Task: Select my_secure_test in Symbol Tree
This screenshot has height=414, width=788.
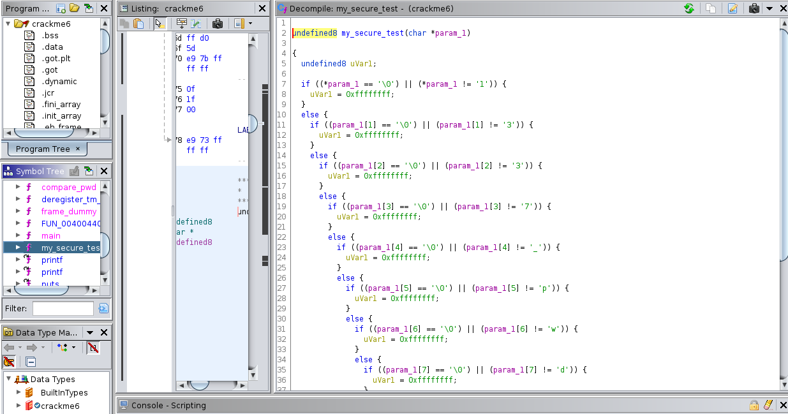Action: coord(70,248)
